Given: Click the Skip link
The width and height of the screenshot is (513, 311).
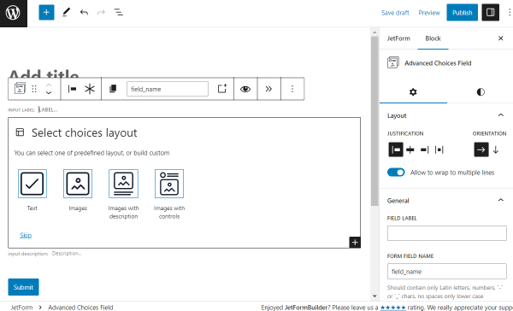Looking at the screenshot, I should coord(26,235).
